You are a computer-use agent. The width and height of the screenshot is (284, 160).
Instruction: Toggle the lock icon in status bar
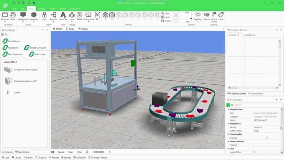click(x=87, y=152)
